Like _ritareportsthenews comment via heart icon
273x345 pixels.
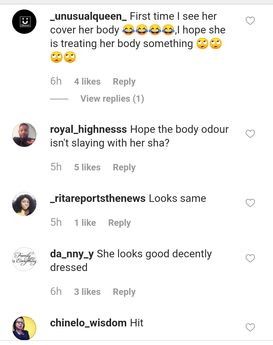(250, 203)
